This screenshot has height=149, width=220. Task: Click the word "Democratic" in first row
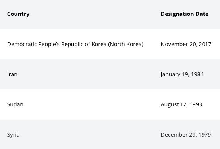pyautogui.click(x=22, y=44)
